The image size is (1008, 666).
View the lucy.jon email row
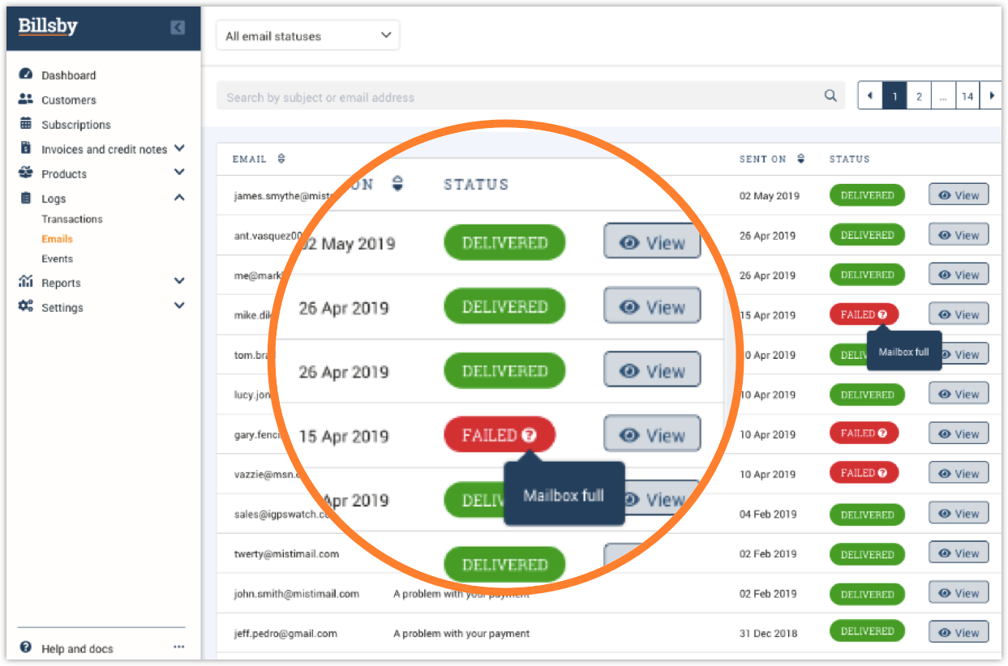[959, 394]
